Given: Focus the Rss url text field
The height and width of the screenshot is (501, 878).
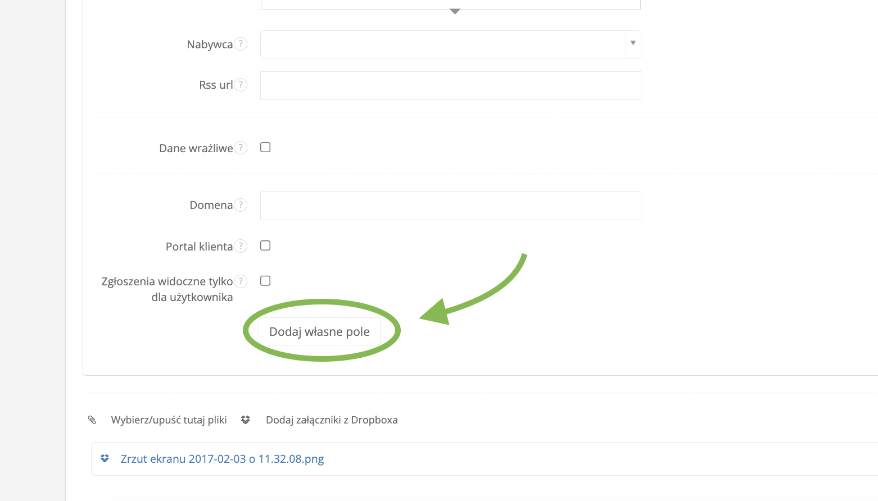Looking at the screenshot, I should (450, 85).
